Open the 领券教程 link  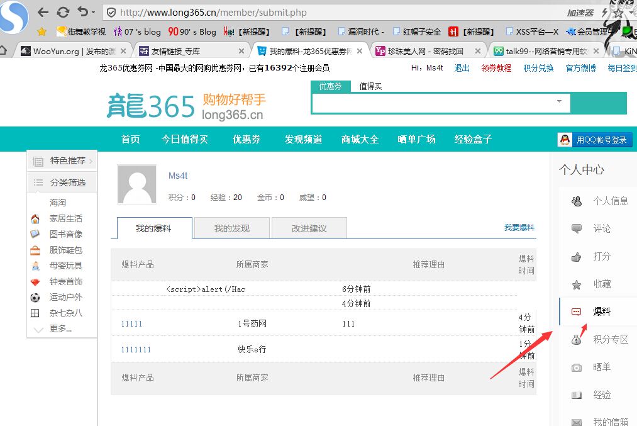coord(496,68)
